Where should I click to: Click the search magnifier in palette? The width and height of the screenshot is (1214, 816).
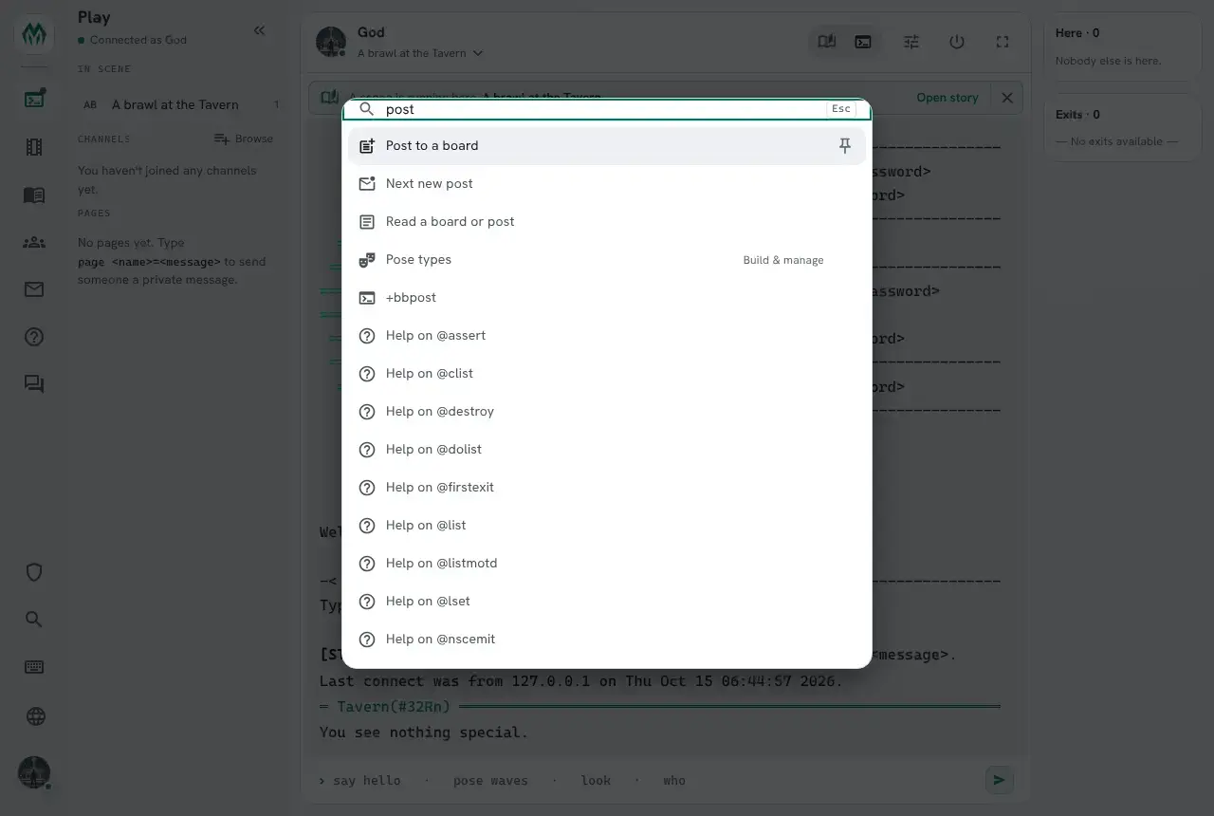[367, 109]
